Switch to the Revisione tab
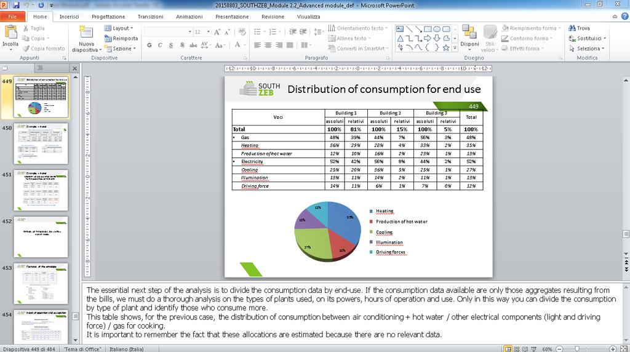 (273, 17)
